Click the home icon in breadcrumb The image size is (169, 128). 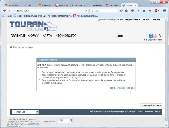11,47
